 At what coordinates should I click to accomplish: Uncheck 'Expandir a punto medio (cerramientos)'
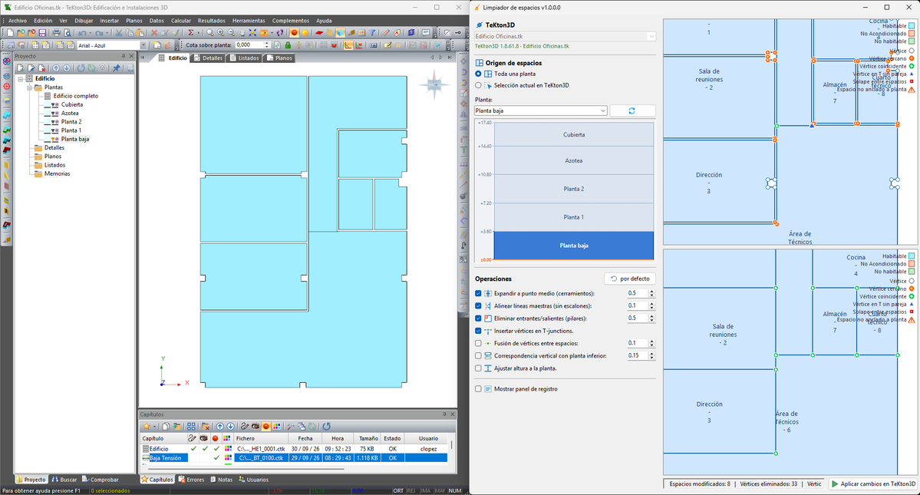pyautogui.click(x=478, y=293)
